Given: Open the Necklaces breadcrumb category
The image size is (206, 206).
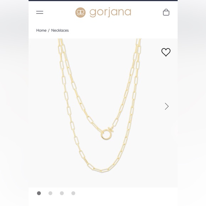Looking at the screenshot, I should click(60, 30).
